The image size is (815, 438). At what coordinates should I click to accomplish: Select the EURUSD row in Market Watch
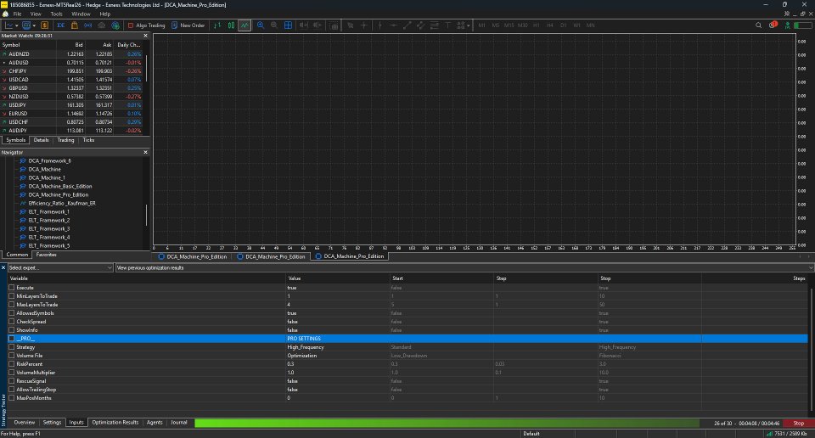70,113
